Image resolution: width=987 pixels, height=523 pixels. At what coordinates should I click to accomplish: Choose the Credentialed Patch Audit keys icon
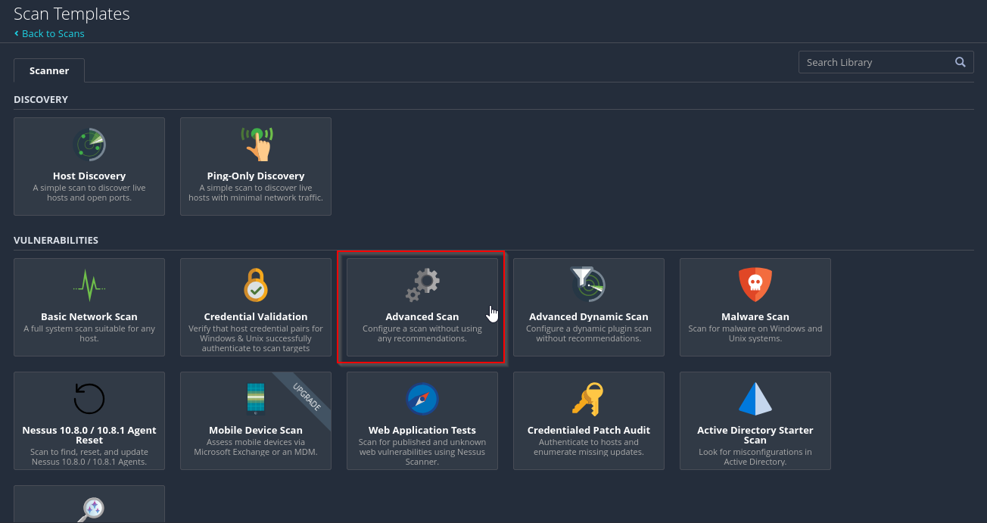[x=588, y=399]
